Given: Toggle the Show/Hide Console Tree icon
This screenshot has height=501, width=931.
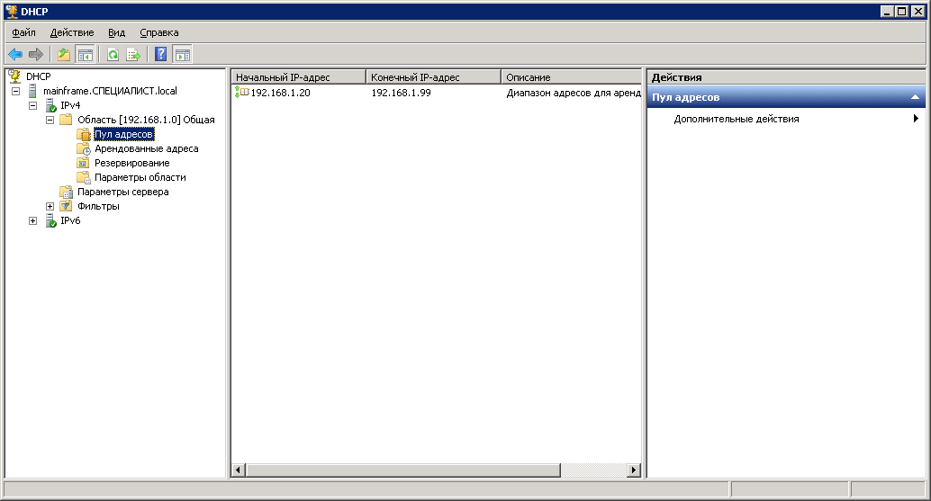Looking at the screenshot, I should click(x=85, y=55).
